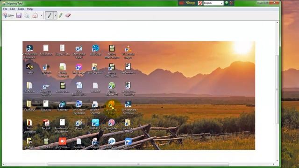Click the On-Screen Keyboard icon in the snip
Screen dimensions: 299x168
(x=79, y=107)
